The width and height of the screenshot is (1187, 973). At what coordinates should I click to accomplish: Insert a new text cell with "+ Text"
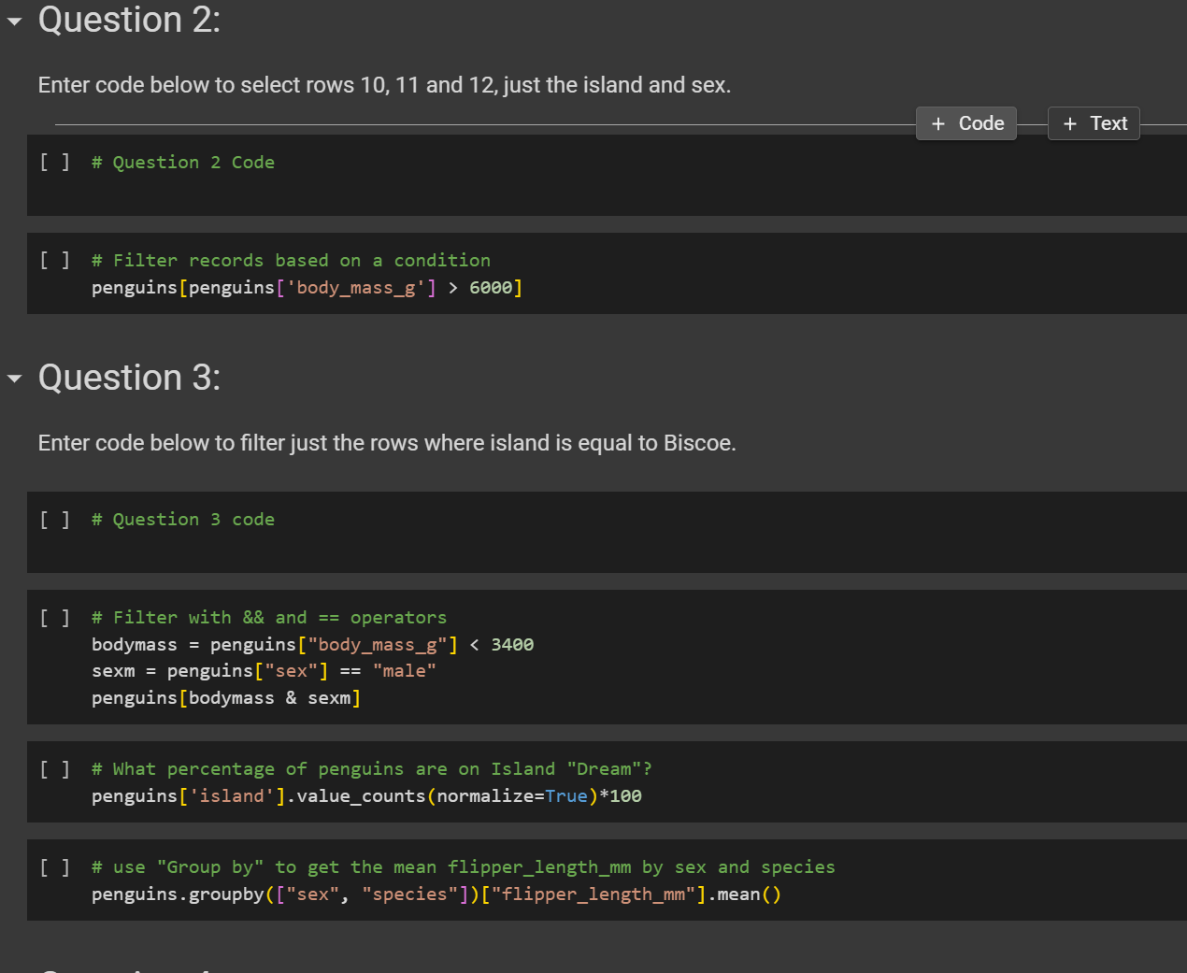[x=1094, y=122]
